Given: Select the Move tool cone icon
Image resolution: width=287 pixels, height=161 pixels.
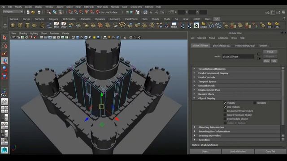Looking at the screenshot, I should tap(4, 61).
